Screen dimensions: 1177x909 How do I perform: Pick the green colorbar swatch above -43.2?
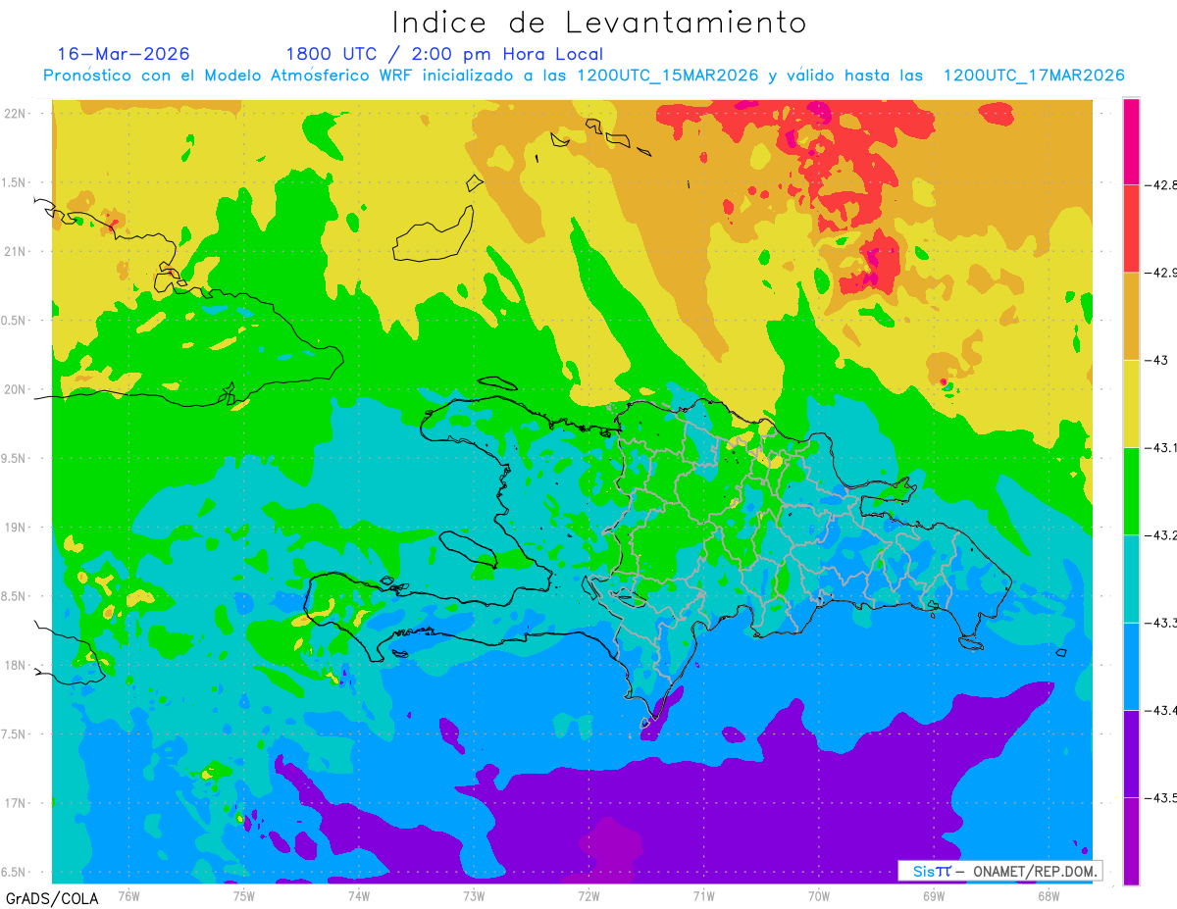[x=1132, y=491]
